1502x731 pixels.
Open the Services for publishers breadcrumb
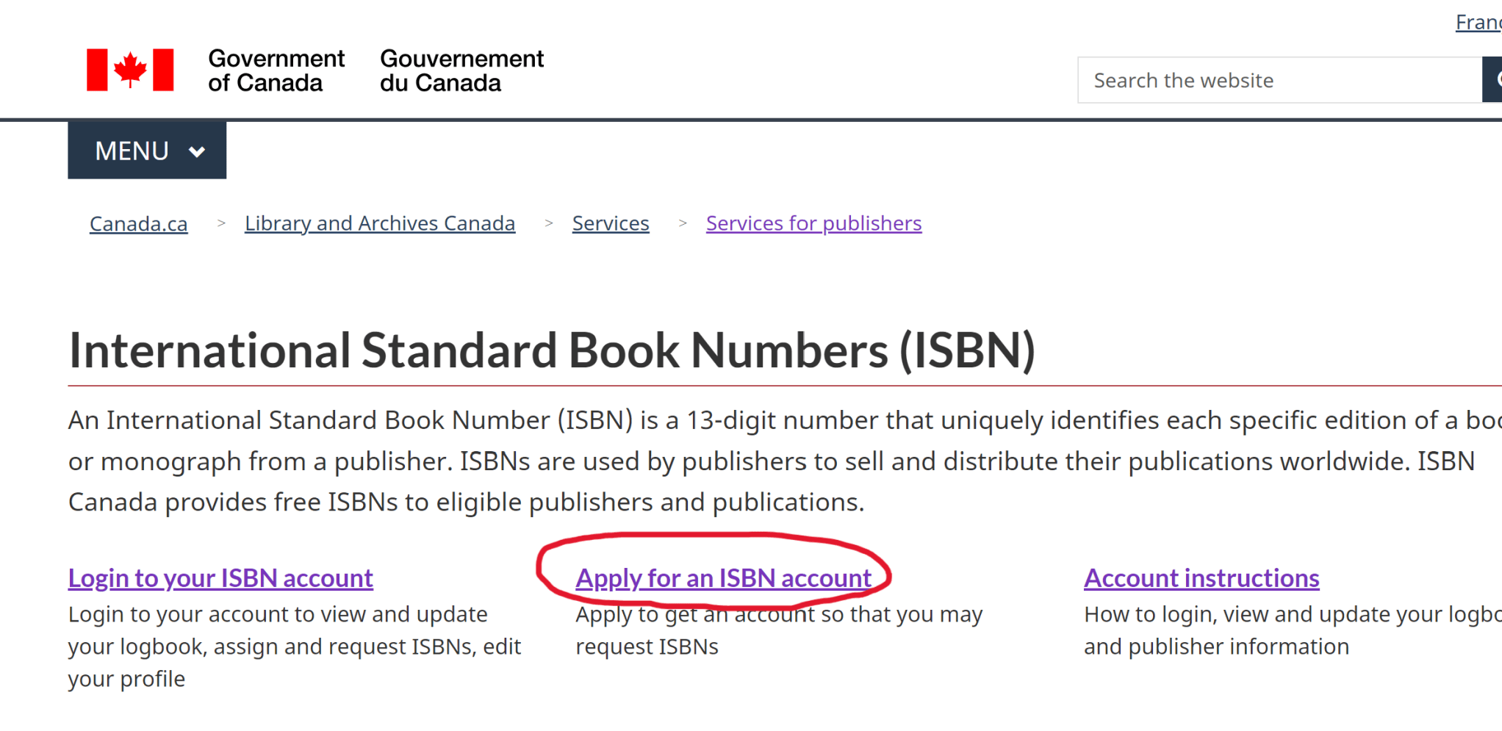point(813,223)
